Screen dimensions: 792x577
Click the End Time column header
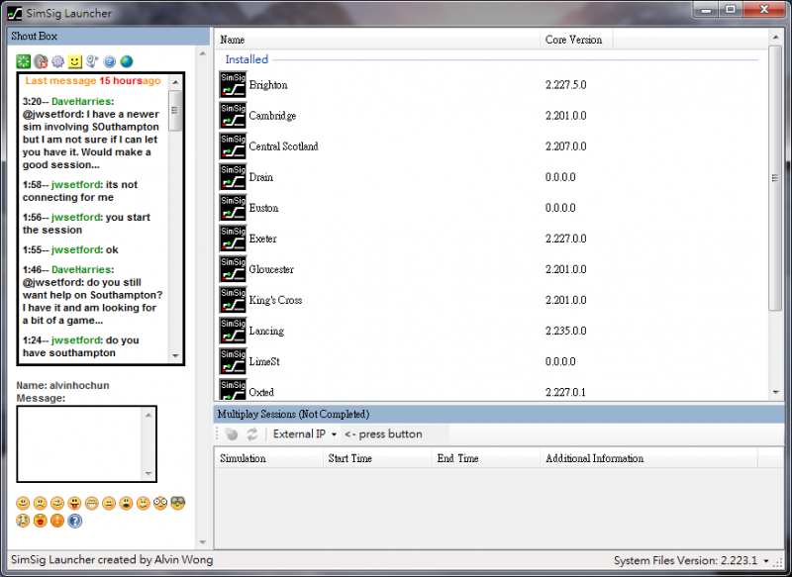[485, 458]
